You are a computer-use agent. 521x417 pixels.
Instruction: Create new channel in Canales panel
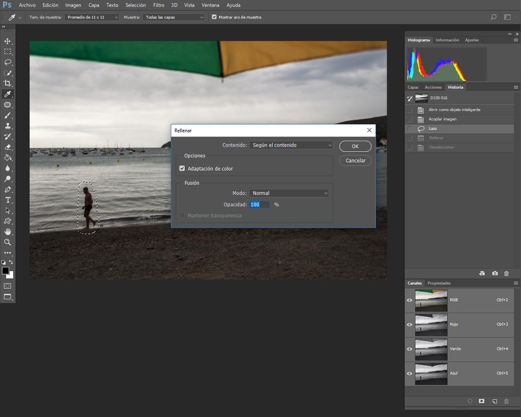pos(495,401)
